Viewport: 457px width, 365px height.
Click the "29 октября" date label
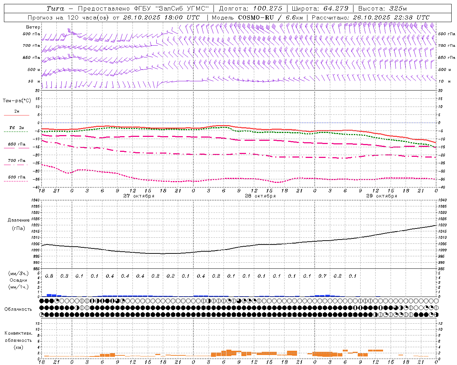point(382,196)
